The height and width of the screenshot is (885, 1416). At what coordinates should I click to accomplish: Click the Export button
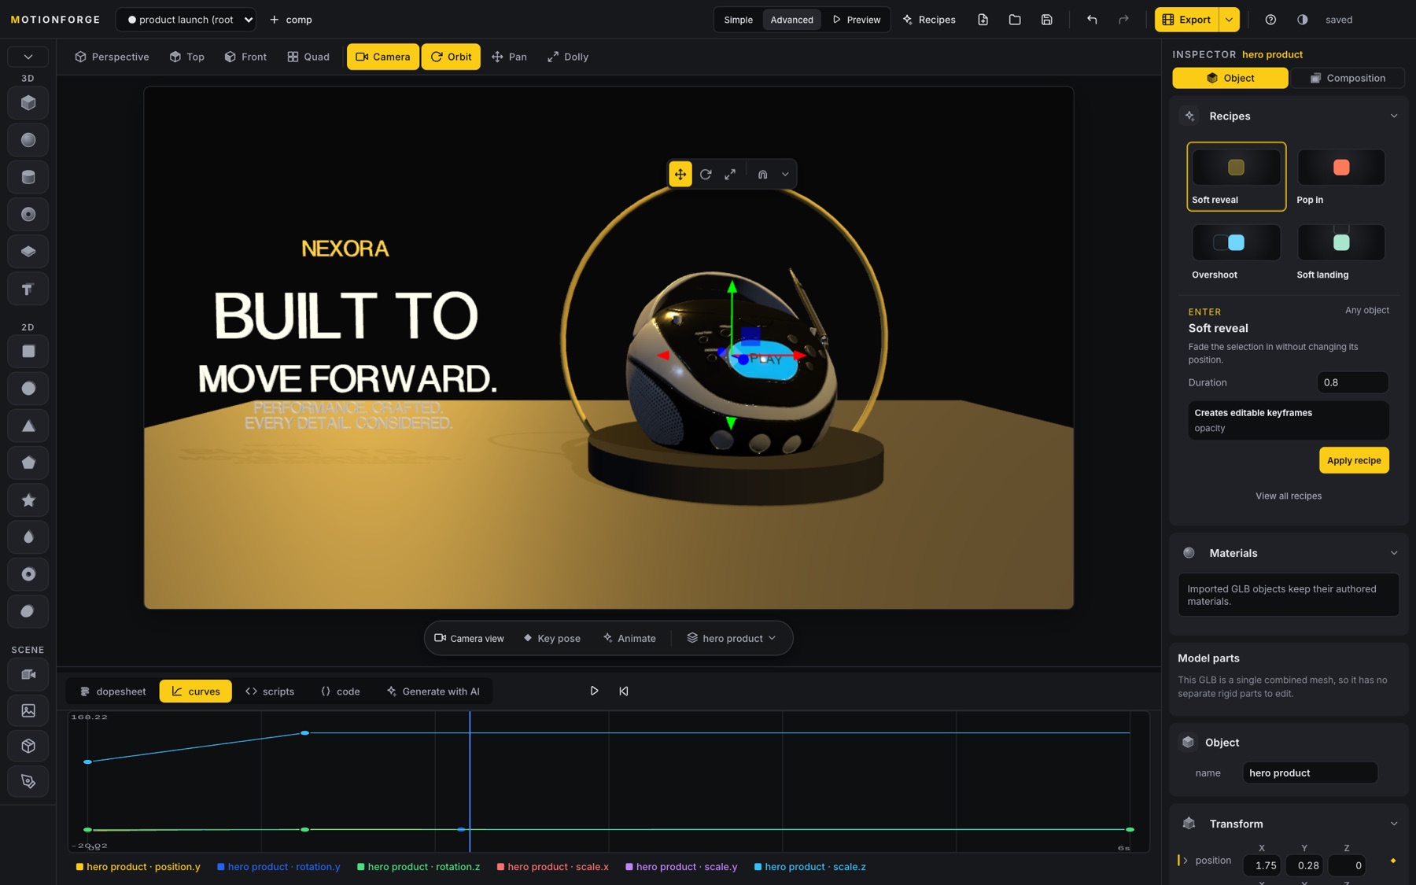1186,20
